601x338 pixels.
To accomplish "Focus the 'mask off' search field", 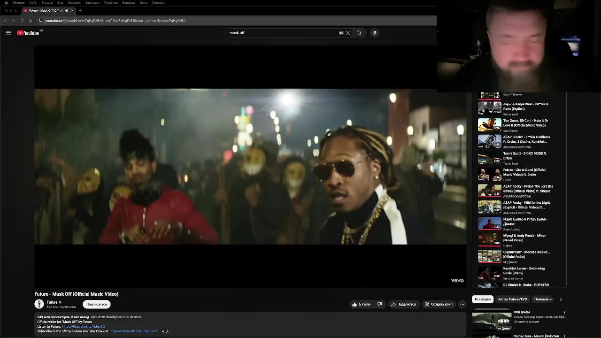I will tap(282, 33).
